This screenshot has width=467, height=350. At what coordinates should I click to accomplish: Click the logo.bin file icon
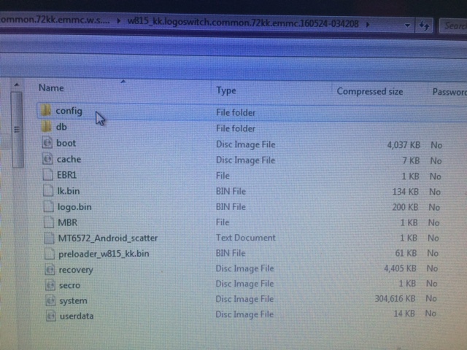[x=48, y=206]
